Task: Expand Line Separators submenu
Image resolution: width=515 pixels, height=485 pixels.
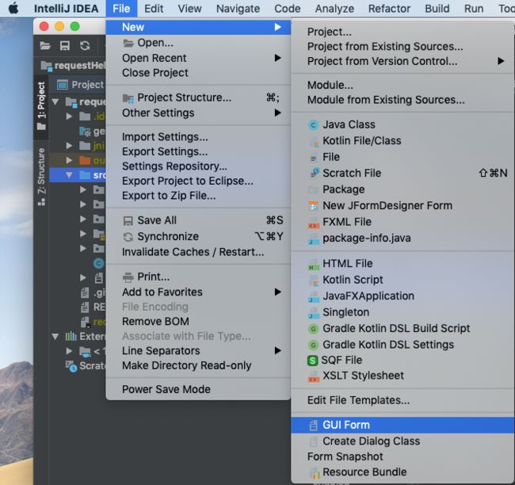Action: pos(198,350)
